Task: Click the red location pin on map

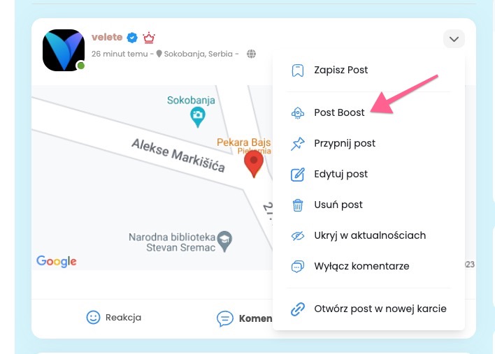Action: pos(254,163)
